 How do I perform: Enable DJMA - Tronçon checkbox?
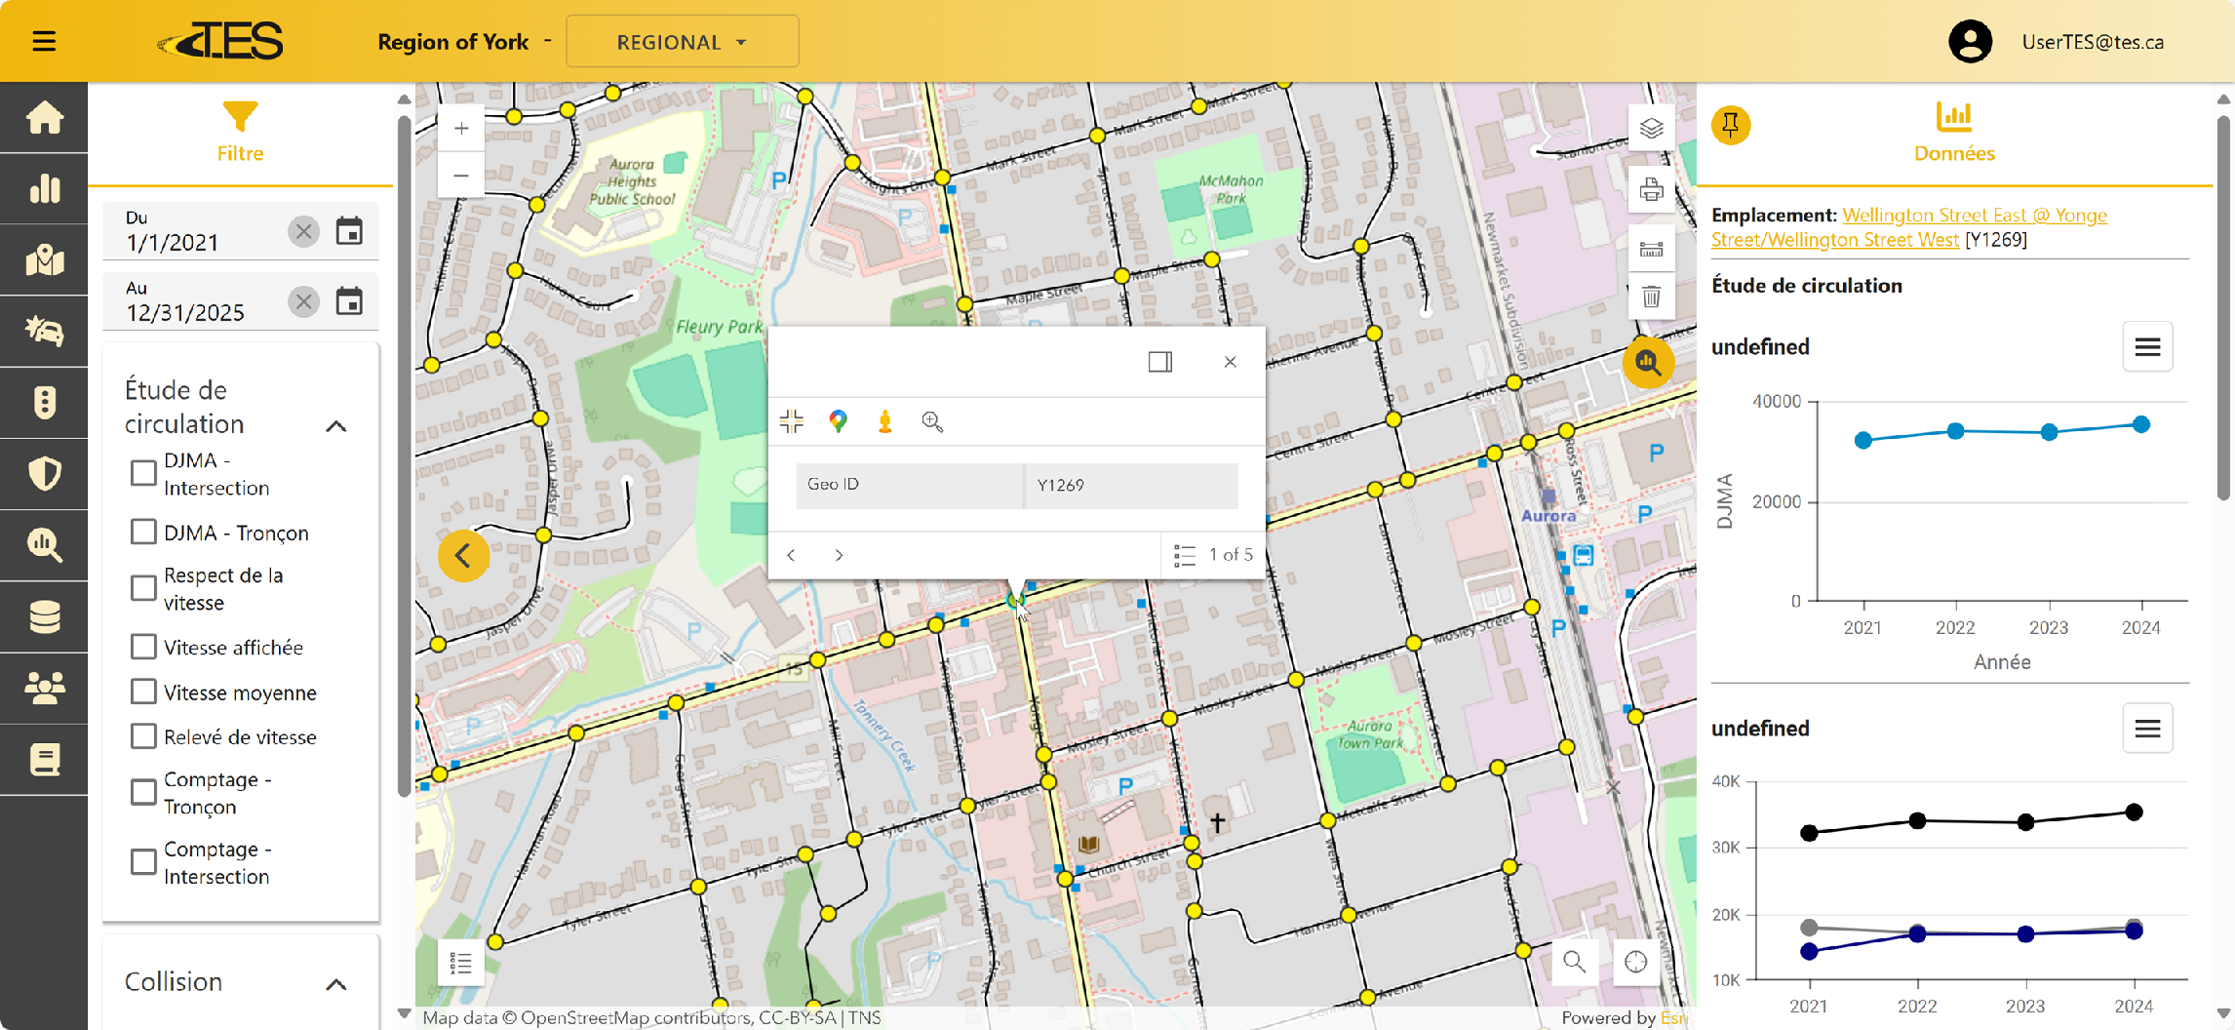[143, 532]
